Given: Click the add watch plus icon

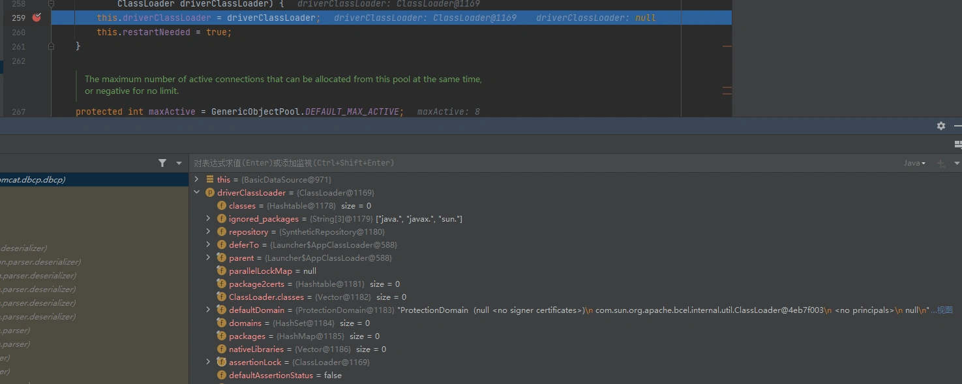Looking at the screenshot, I should click(940, 163).
